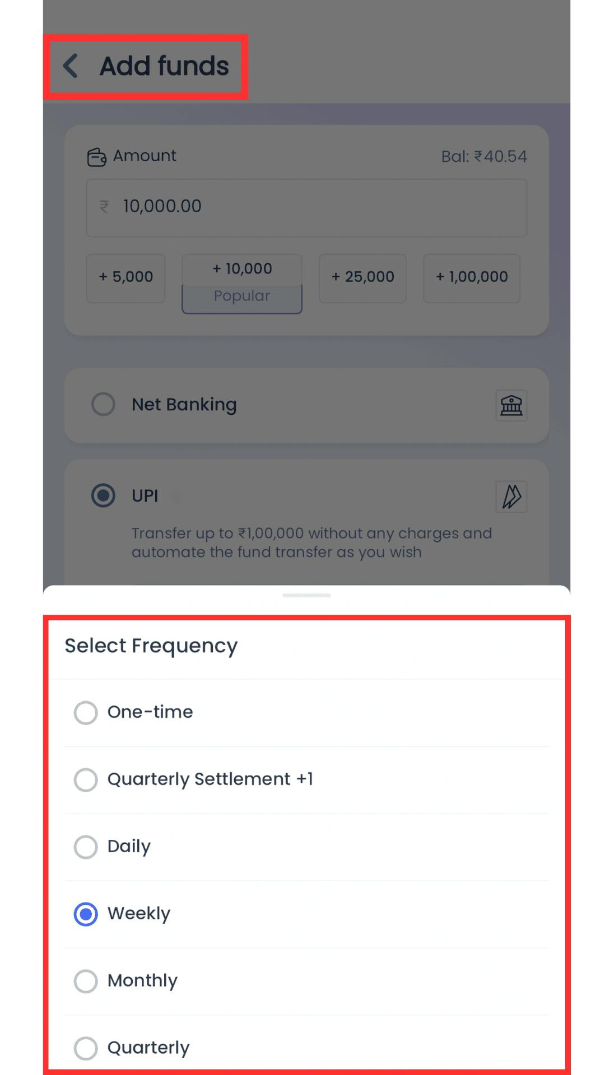Pick the Monthly frequency option
The image size is (605, 1075).
click(86, 981)
